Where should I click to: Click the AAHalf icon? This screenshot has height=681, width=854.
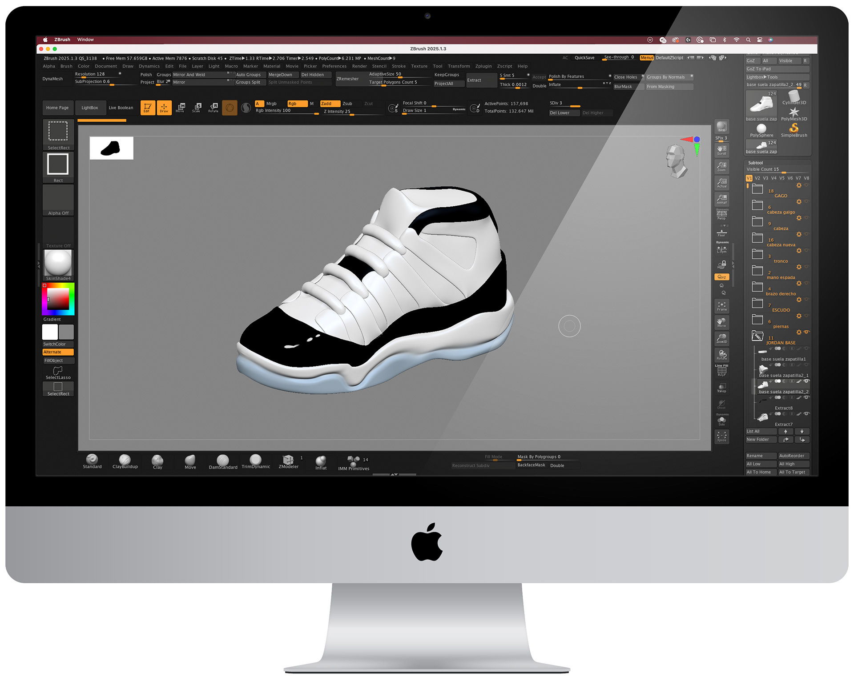(x=721, y=199)
